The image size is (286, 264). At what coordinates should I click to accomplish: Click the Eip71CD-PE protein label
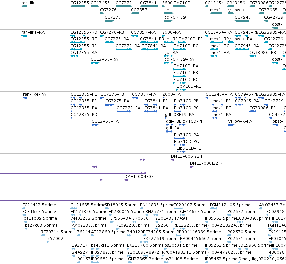tap(189, 148)
